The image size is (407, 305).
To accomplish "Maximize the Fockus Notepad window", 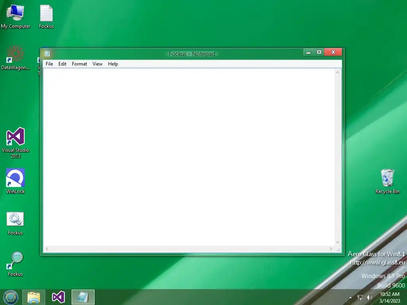I will click(319, 52).
